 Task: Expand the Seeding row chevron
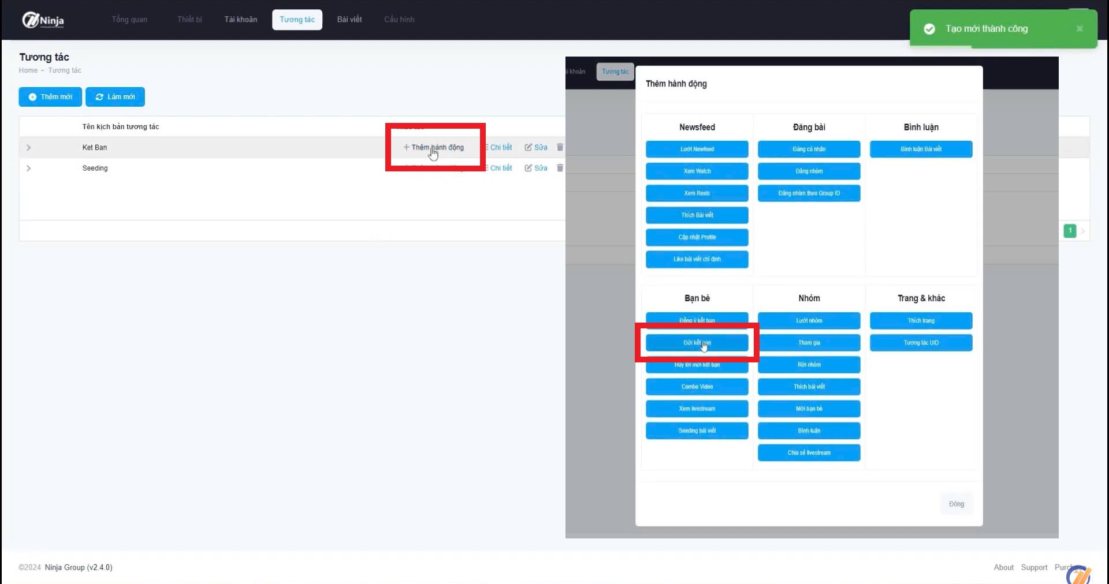click(28, 169)
